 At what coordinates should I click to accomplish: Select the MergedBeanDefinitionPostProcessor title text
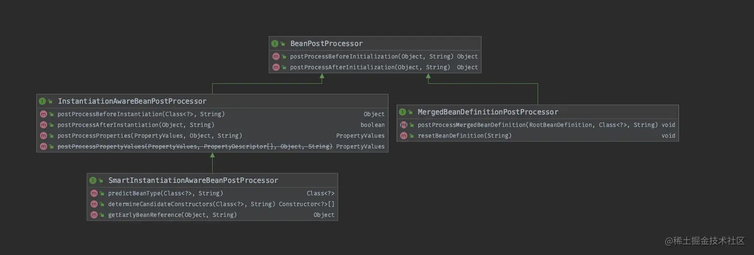point(488,112)
